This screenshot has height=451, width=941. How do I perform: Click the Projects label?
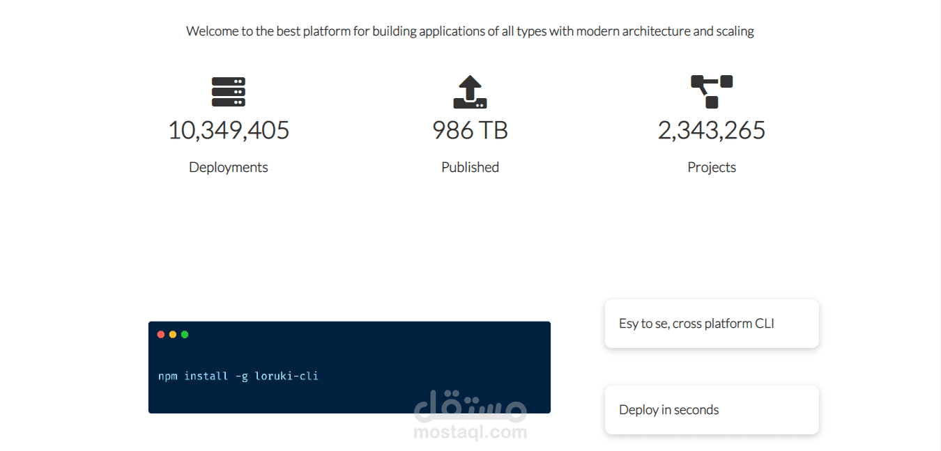(x=712, y=167)
